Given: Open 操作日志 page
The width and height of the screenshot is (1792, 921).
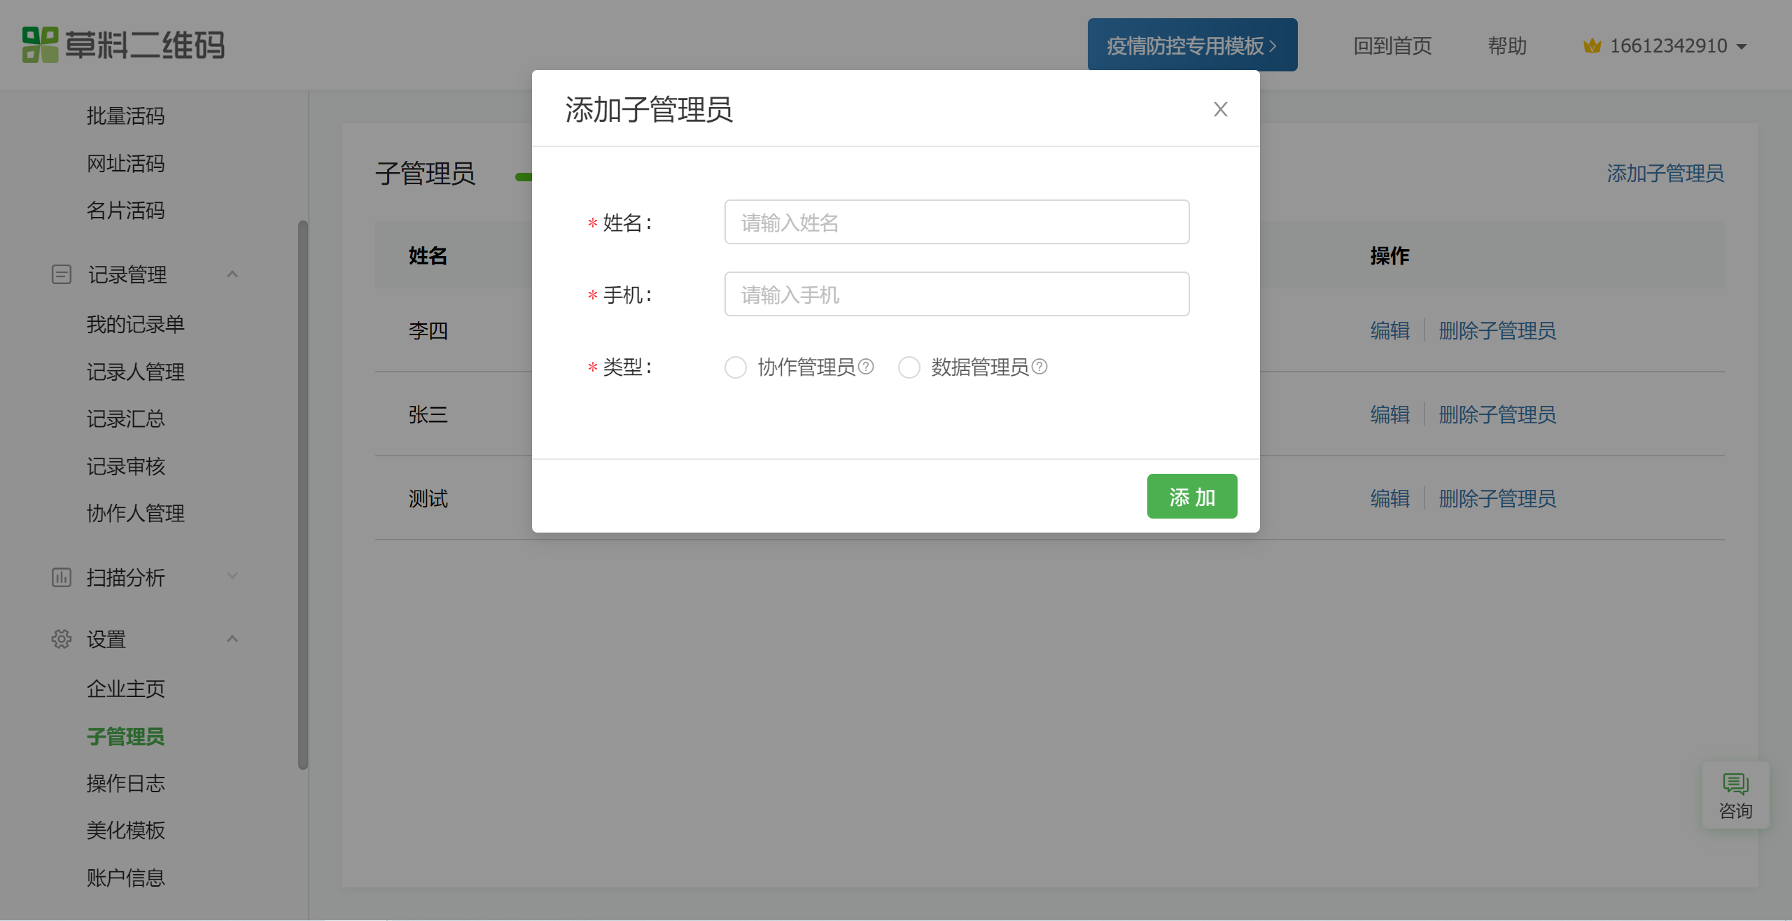Looking at the screenshot, I should tap(126, 784).
